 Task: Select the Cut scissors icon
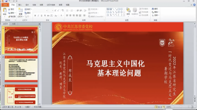click(9, 9)
